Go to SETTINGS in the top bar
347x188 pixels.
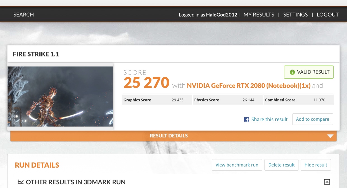[295, 15]
